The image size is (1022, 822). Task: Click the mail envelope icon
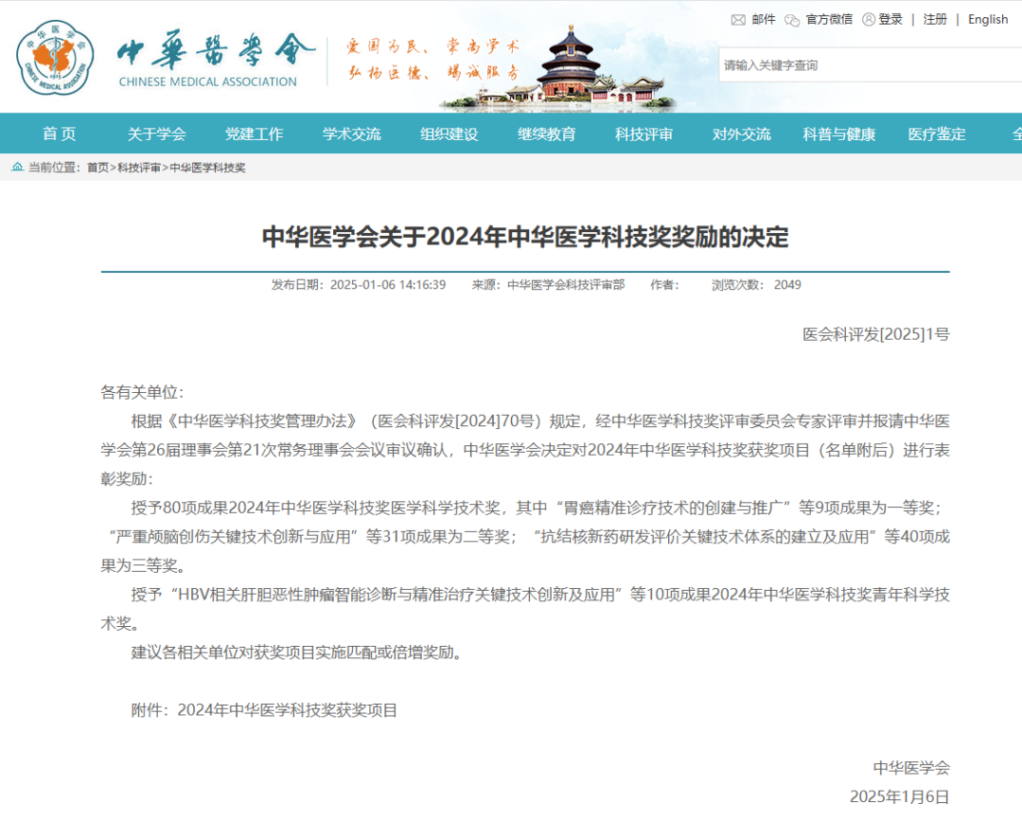738,20
